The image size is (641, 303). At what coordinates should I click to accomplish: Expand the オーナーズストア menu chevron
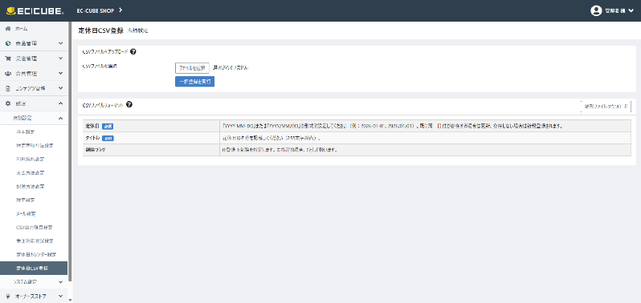coord(60,297)
